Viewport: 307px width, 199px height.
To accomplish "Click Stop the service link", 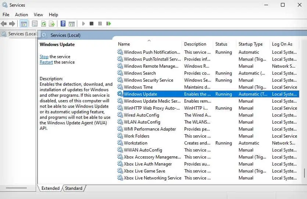I will (44, 57).
